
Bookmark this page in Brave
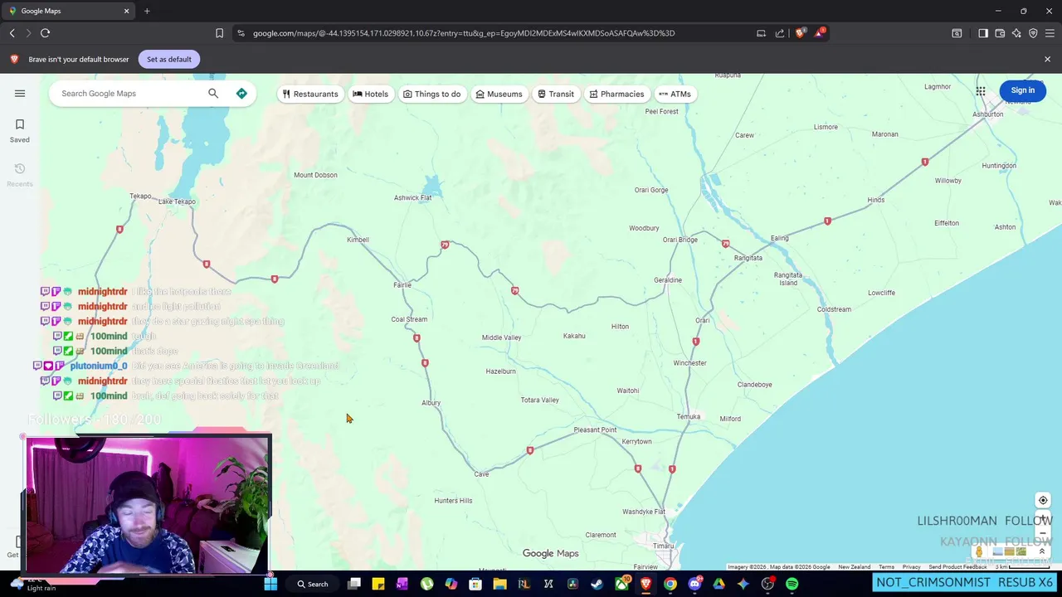pos(219,33)
